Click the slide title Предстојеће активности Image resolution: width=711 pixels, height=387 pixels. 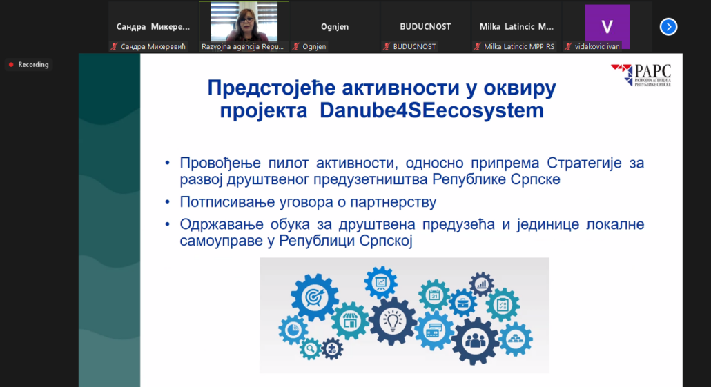click(382, 99)
